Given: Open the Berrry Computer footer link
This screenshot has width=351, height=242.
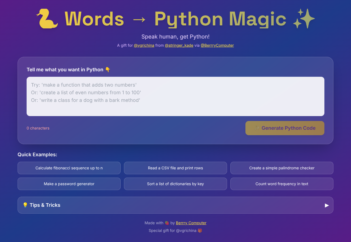Looking at the screenshot, I should 191,223.
